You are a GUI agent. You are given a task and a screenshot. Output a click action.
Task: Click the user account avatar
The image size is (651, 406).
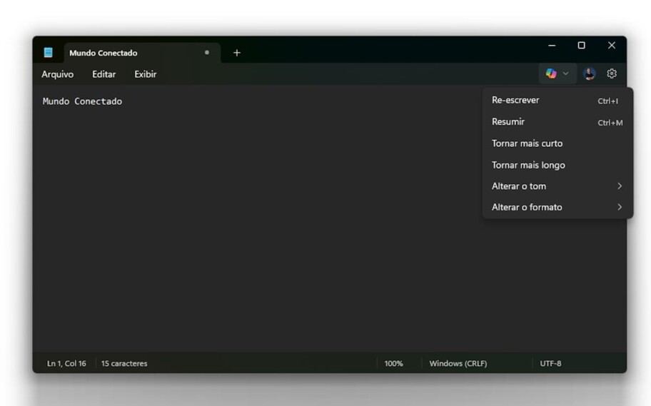coord(589,74)
